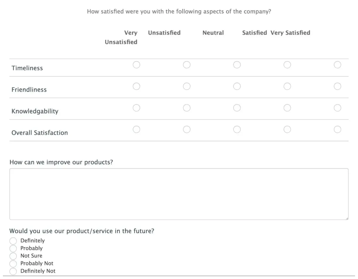Set Knowledgability rating to Neutral
This screenshot has width=358, height=279.
coord(237,108)
